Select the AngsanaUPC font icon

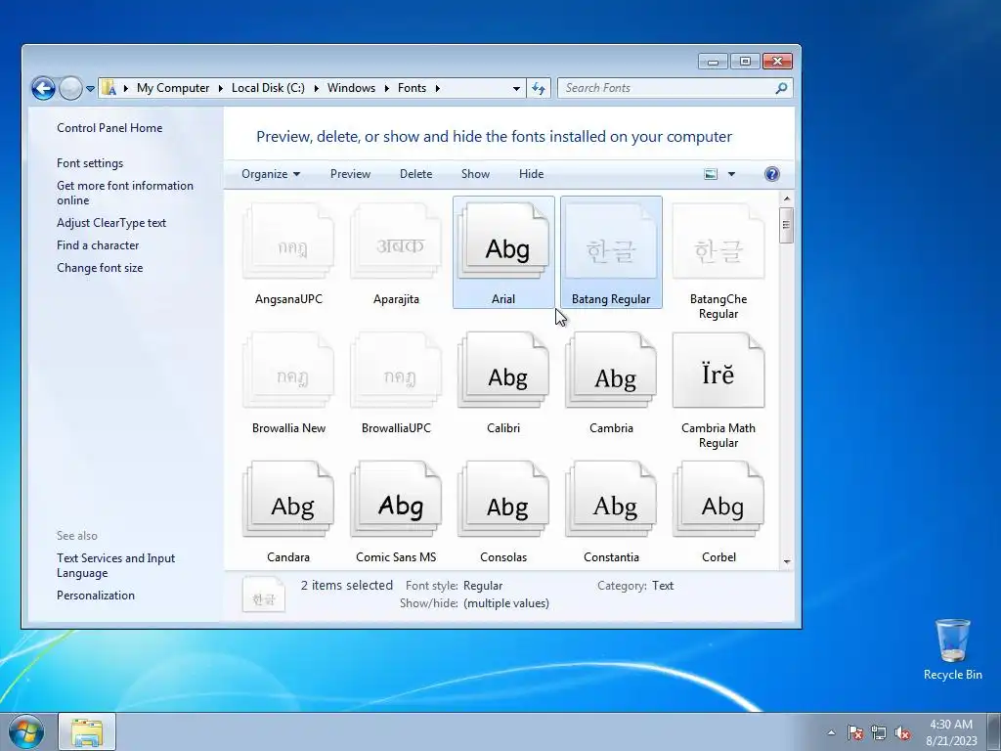288,243
